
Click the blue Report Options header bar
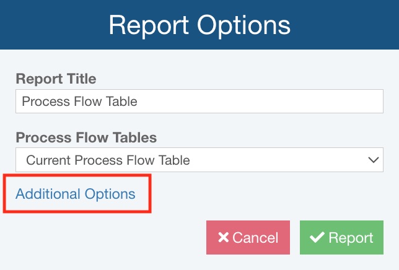[x=347, y=25]
